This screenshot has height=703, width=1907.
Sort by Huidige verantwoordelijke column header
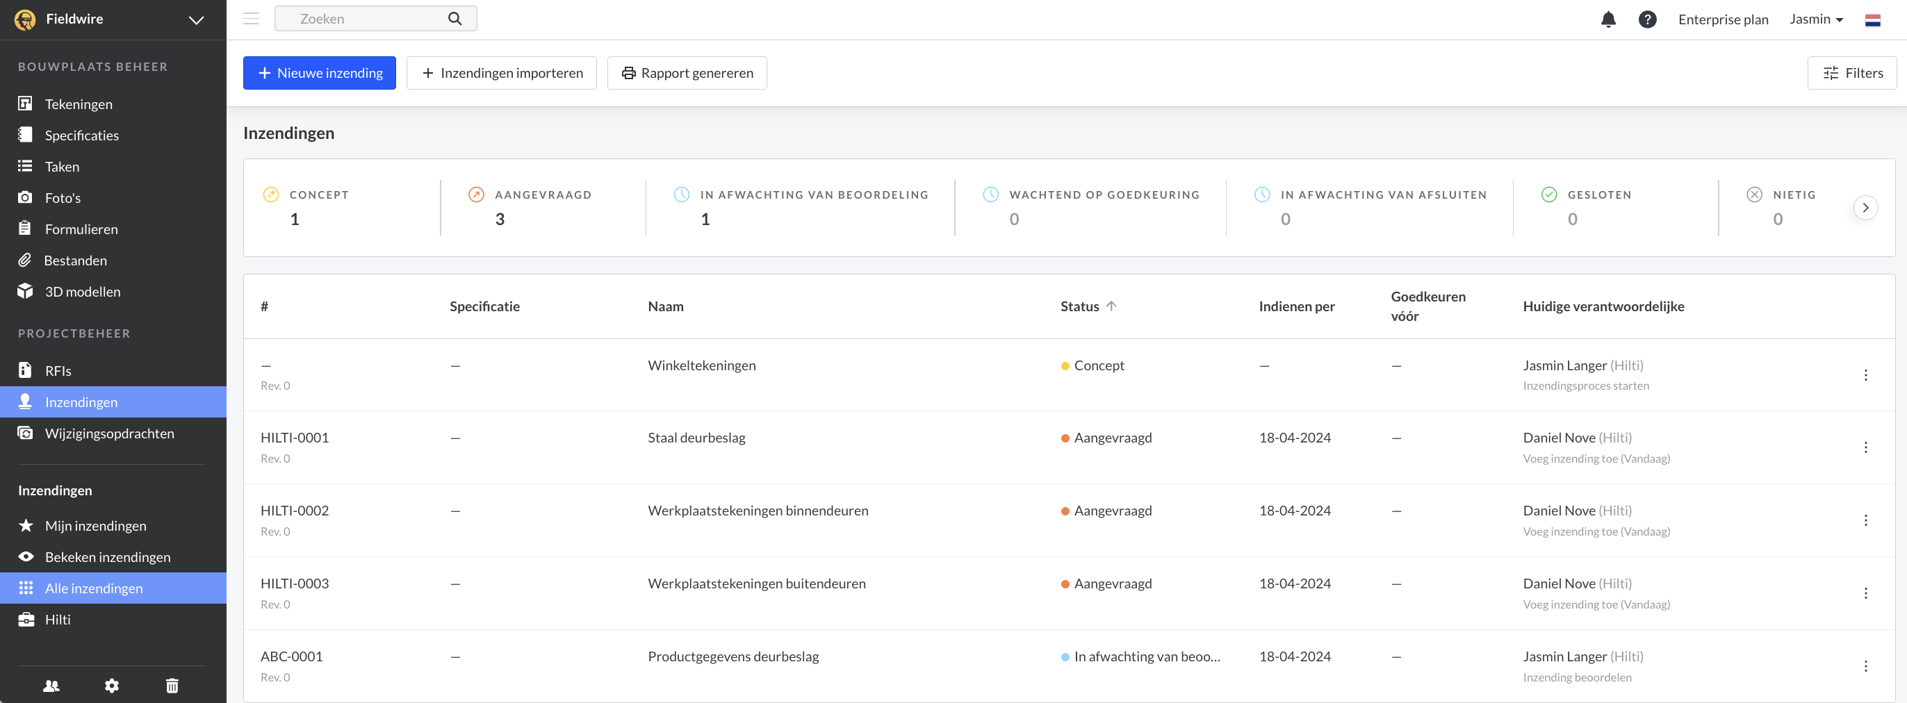tap(1603, 306)
